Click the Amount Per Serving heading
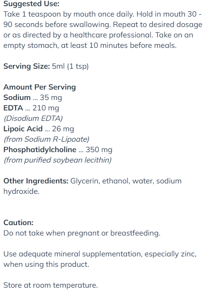 coord(40,87)
